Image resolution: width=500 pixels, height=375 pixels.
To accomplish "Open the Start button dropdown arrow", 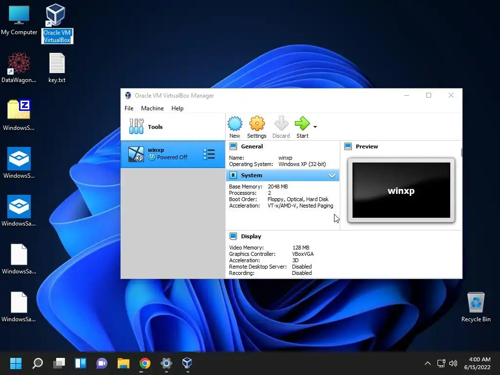I will [315, 127].
